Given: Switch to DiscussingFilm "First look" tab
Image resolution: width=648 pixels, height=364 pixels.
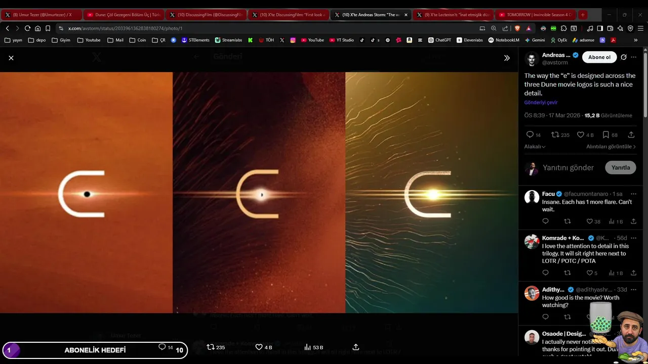Looking at the screenshot, I should point(288,15).
